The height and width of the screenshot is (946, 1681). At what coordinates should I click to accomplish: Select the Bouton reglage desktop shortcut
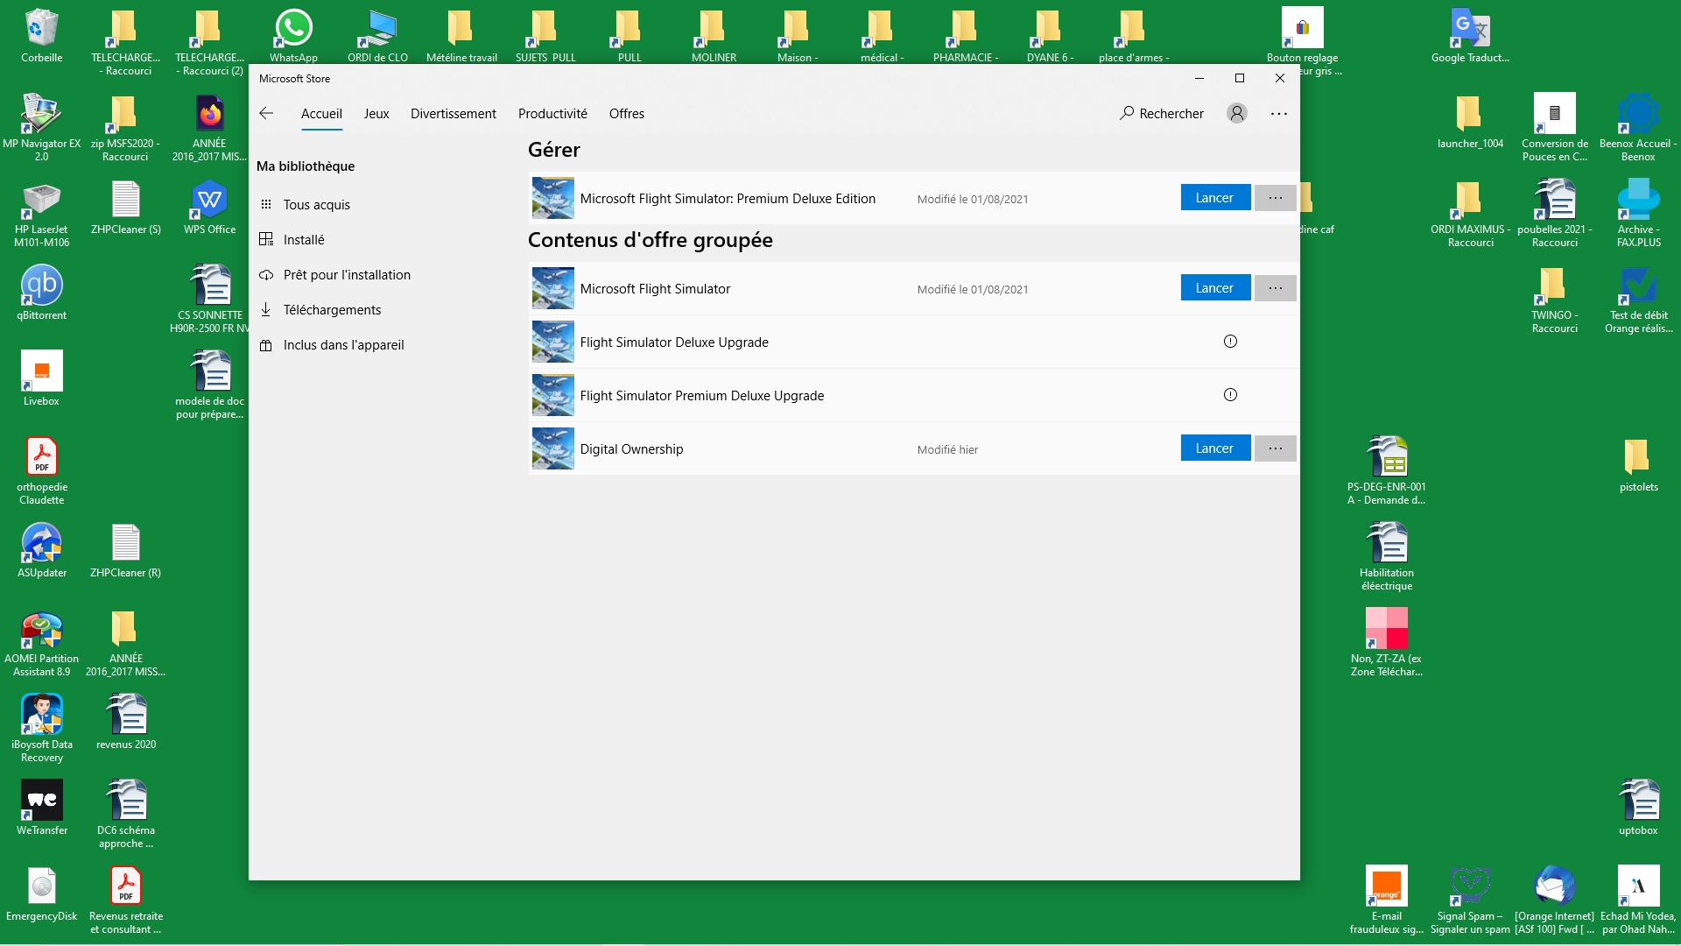point(1302,42)
